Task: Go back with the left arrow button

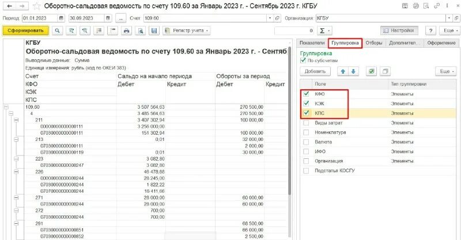Action: pos(9,6)
